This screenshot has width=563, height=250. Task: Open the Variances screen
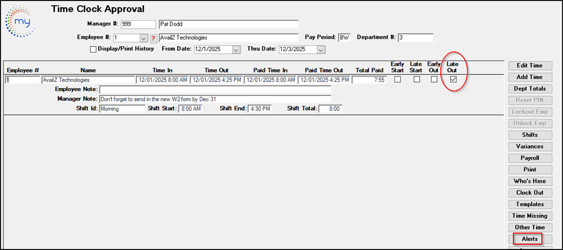[530, 147]
